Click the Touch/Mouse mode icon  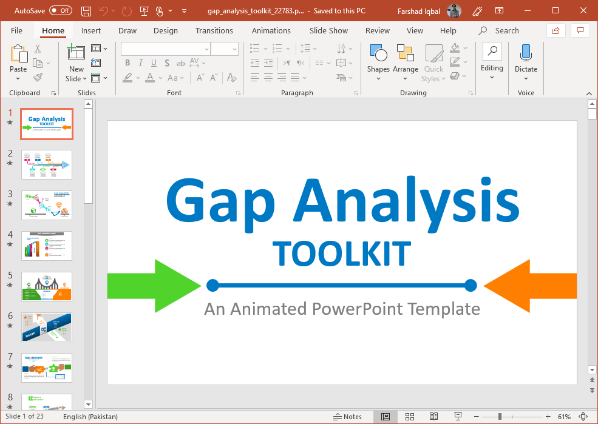tap(160, 11)
